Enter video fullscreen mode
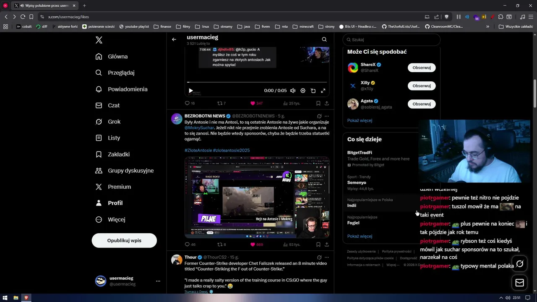Screen dimensions: 537x302 pyautogui.click(x=323, y=91)
